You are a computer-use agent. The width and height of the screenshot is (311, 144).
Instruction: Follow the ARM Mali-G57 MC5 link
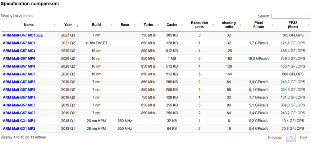coord(19,74)
